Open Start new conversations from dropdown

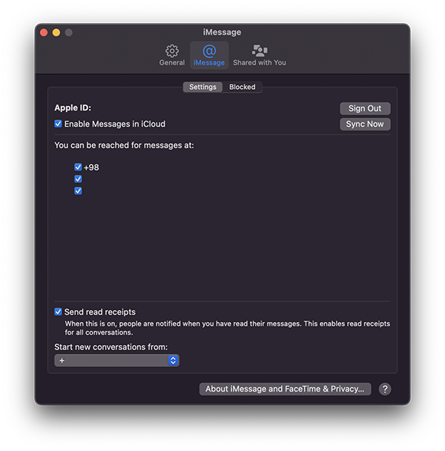(116, 361)
